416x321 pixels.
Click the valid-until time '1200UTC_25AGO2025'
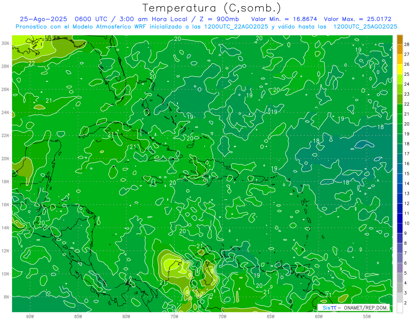pos(365,27)
